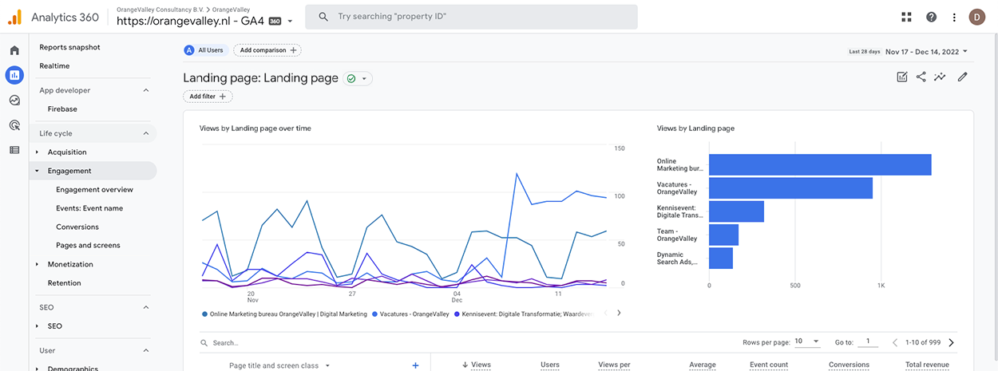This screenshot has width=998, height=371.
Task: Expand the Acquisition tree item
Action: [38, 152]
